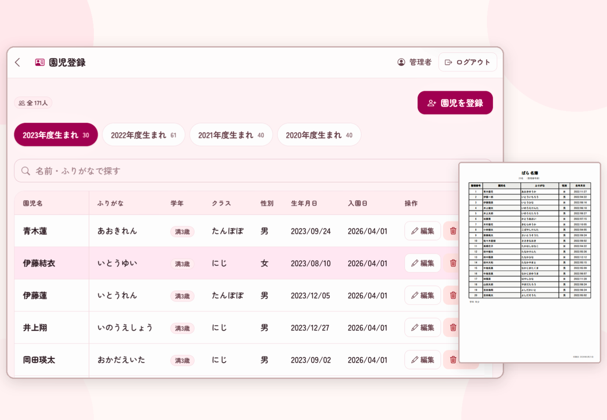This screenshot has height=420, width=607.
Task: Edit the 岡田瑛太 row
Action: (x=423, y=360)
